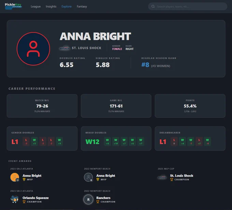Open Anna Bright link under 2023 SN 2 Atlanta

(32, 175)
